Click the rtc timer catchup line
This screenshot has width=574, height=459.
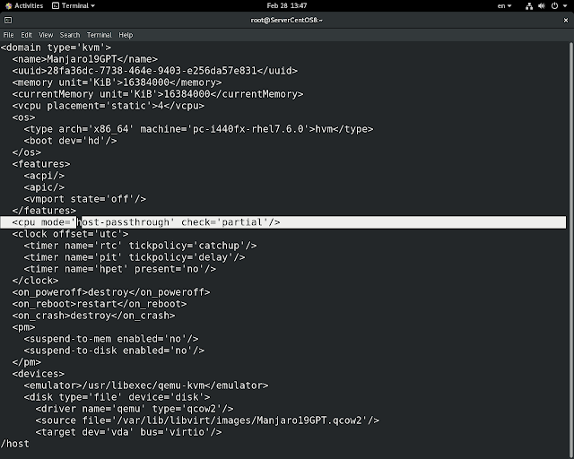click(140, 246)
